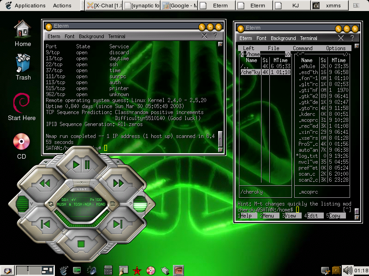Stop playback with the square button
Screen dimensions: 369x276
pos(81,244)
